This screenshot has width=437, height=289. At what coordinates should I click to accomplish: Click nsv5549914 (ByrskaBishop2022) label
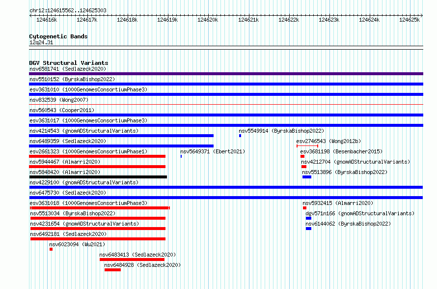[281, 131]
